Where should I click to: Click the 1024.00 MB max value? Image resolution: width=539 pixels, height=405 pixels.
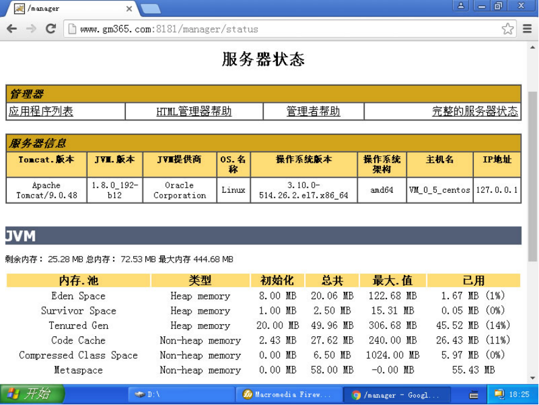(x=392, y=355)
